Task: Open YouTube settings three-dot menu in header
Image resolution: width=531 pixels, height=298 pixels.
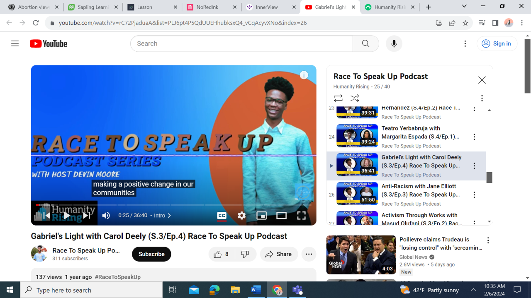Action: (465, 43)
